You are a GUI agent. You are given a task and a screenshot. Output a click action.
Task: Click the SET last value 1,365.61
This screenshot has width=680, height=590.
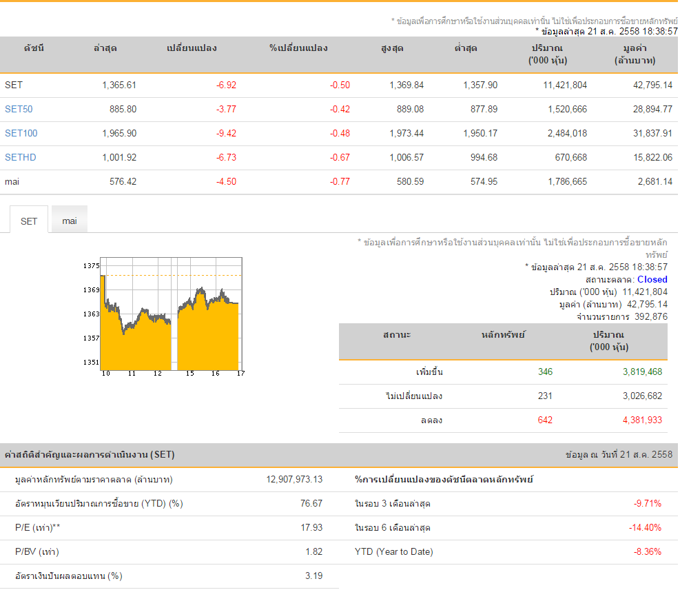(119, 85)
